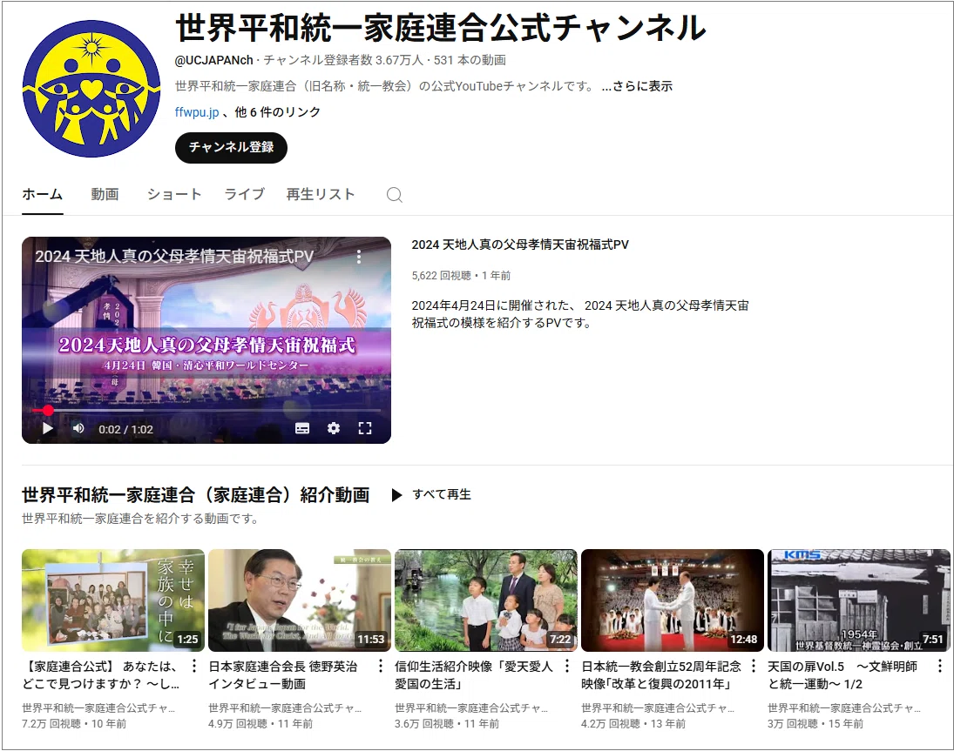Mute the featured video with speaker icon
The width and height of the screenshot is (954, 751).
click(x=78, y=428)
